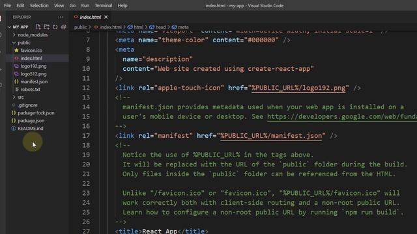The image size is (417, 234).
Task: Click the head breadcrumb segment
Action: pos(160,27)
